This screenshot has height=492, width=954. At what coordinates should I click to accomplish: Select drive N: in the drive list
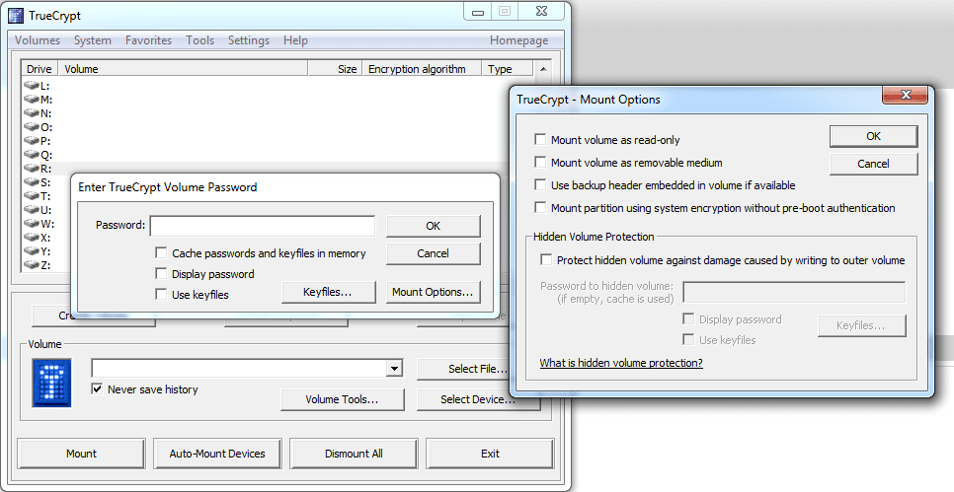point(38,113)
